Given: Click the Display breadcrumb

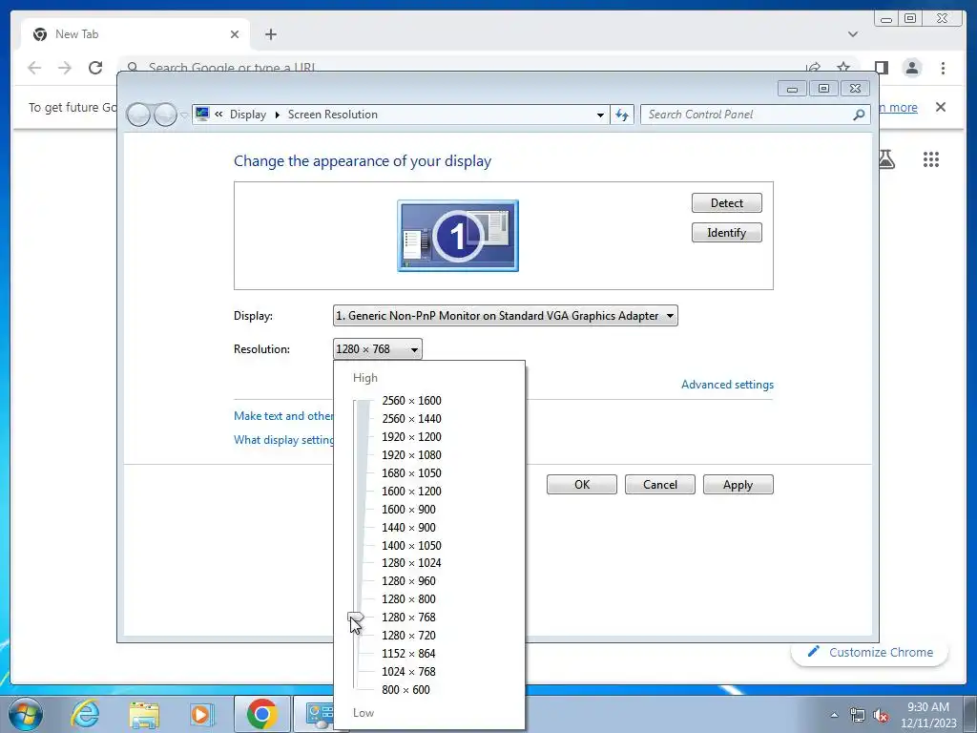Looking at the screenshot, I should click(x=247, y=115).
